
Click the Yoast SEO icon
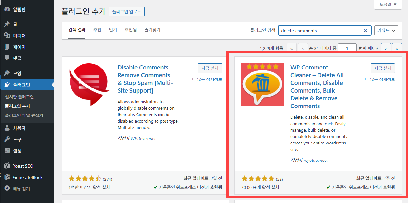(x=7, y=166)
